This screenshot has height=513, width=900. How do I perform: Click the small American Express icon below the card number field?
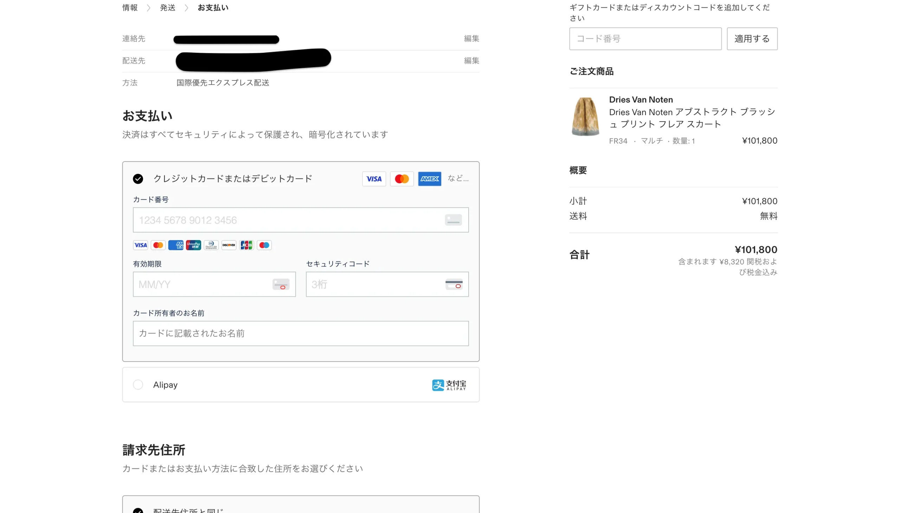(x=176, y=245)
